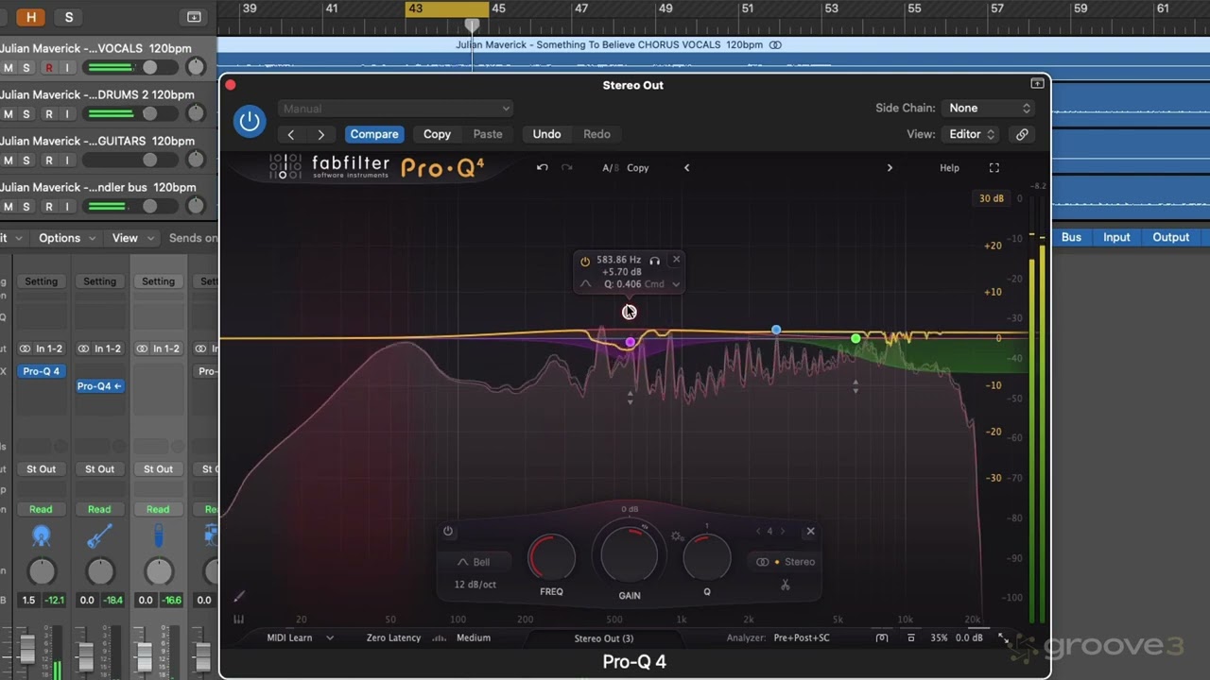
Task: Open the MIDI Learn menu
Action: (x=289, y=637)
